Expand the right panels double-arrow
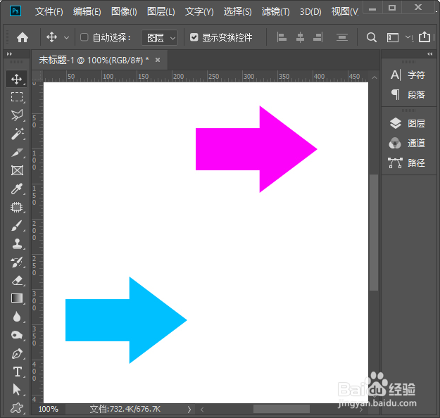This screenshot has width=440, height=418. pos(430,54)
